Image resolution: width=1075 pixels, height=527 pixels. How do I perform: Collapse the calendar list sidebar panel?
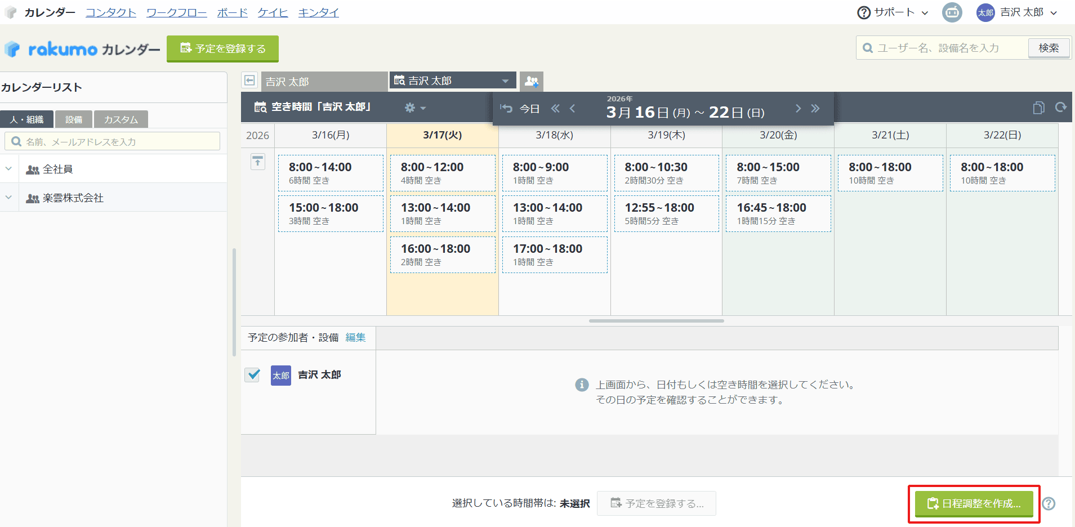point(249,81)
